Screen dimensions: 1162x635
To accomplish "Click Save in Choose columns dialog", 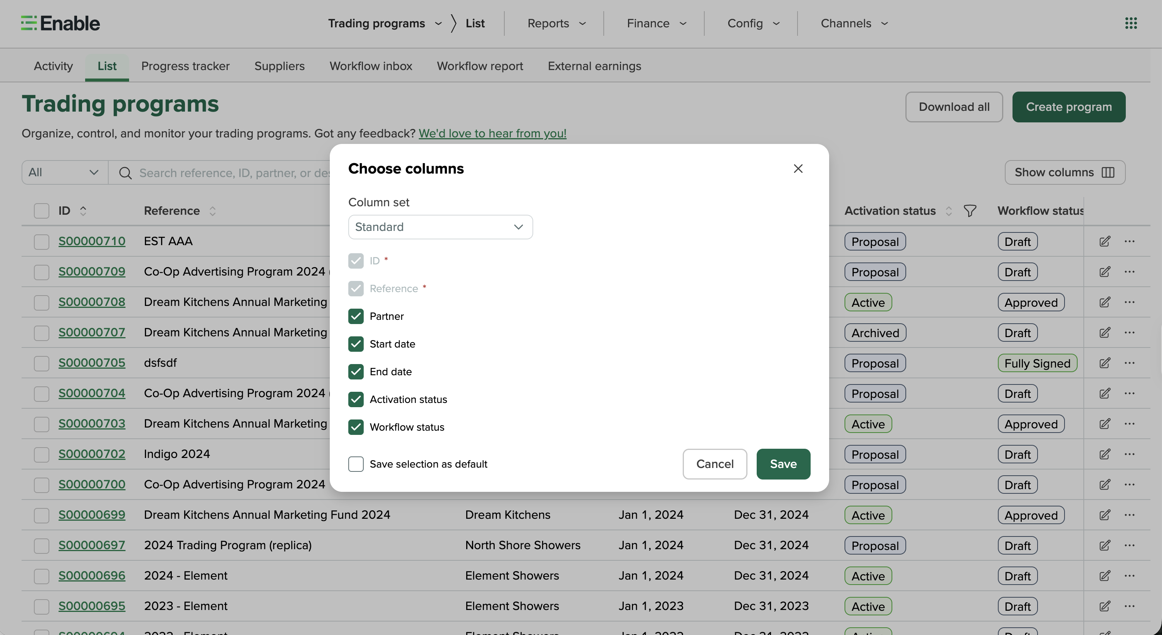I will pos(783,464).
